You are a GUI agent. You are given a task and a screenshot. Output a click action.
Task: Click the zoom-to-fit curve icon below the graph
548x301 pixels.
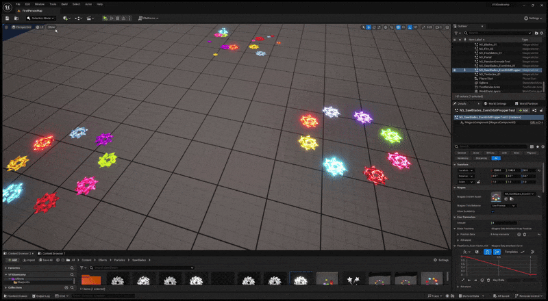(463, 280)
